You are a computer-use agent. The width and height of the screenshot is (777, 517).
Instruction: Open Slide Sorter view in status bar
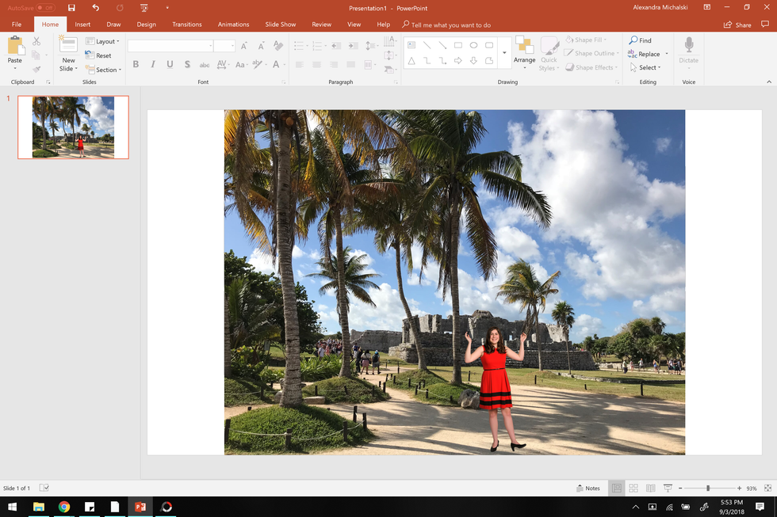point(633,488)
